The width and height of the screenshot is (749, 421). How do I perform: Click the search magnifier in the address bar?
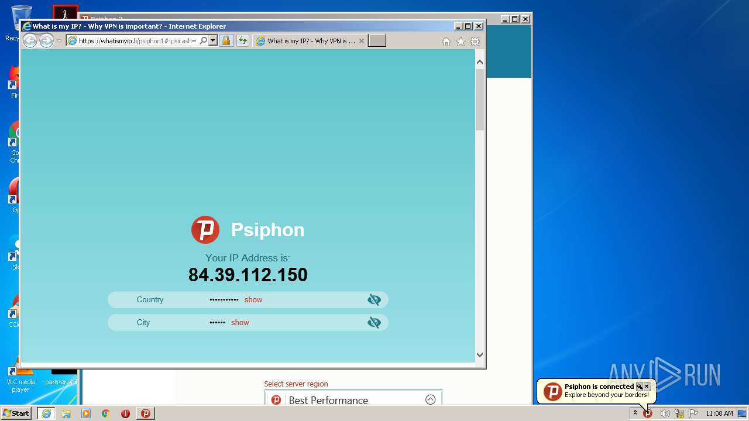click(x=203, y=41)
